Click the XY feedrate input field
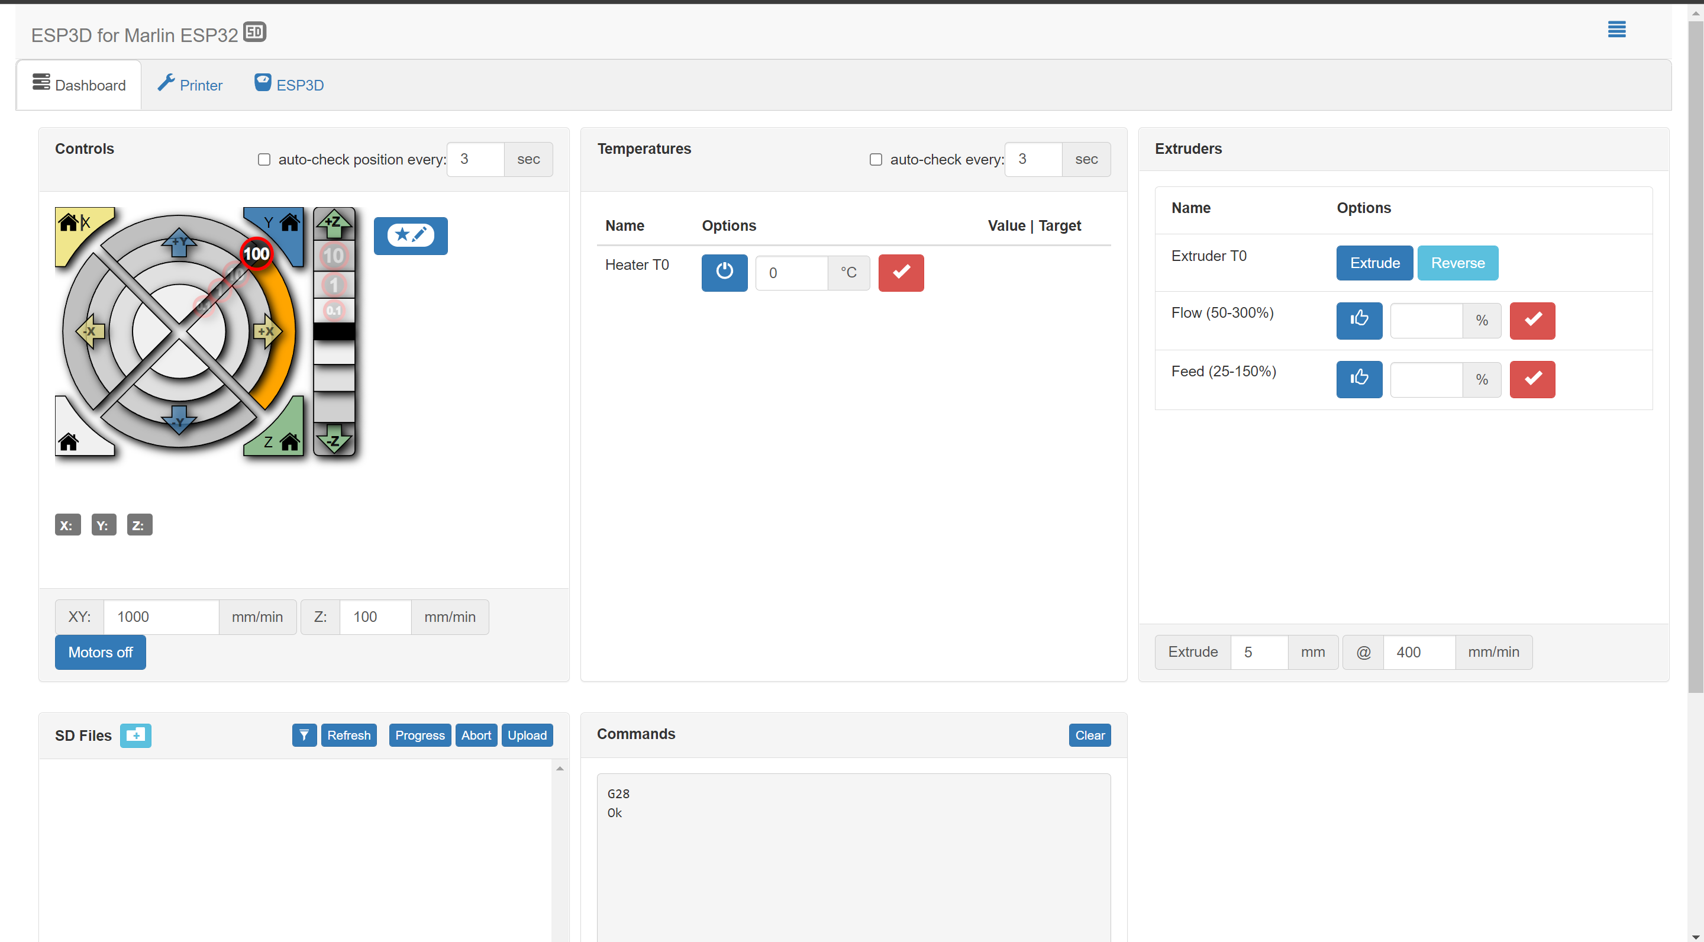This screenshot has height=942, width=1704. click(x=161, y=617)
